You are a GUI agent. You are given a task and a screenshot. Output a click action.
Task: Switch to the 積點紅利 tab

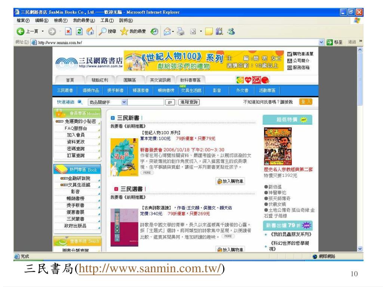pyautogui.click(x=99, y=80)
